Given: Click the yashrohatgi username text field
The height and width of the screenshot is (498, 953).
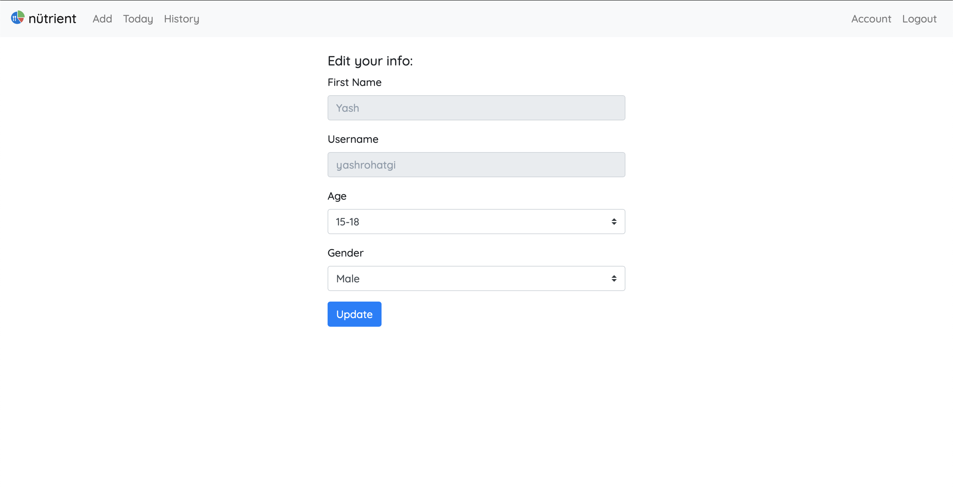Looking at the screenshot, I should (x=476, y=165).
